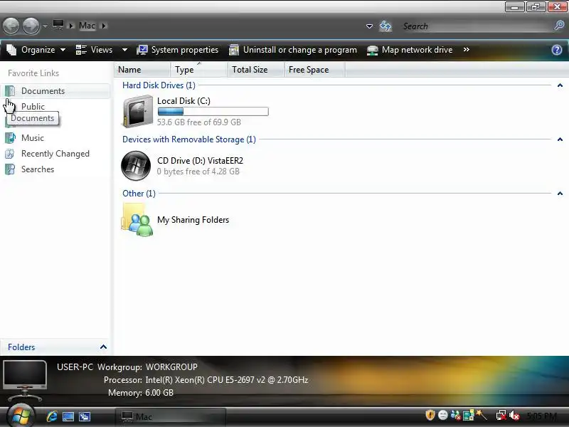Select the Mac breadcrumb in the address bar
The width and height of the screenshot is (569, 427).
click(87, 26)
